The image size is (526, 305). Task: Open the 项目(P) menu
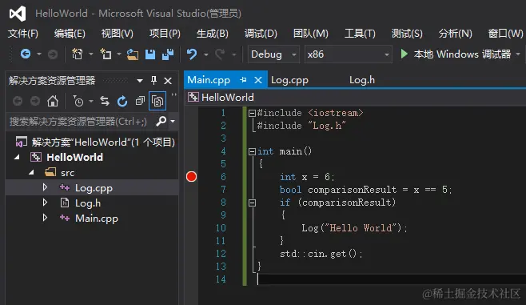[165, 34]
